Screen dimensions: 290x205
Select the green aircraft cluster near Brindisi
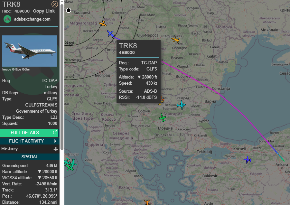click(70, 164)
